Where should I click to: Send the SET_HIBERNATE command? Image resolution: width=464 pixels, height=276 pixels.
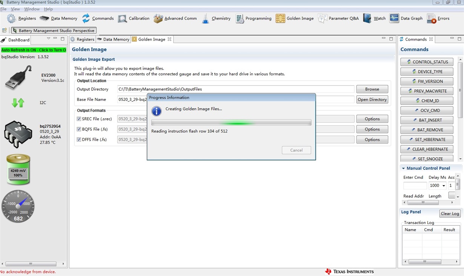(x=427, y=139)
